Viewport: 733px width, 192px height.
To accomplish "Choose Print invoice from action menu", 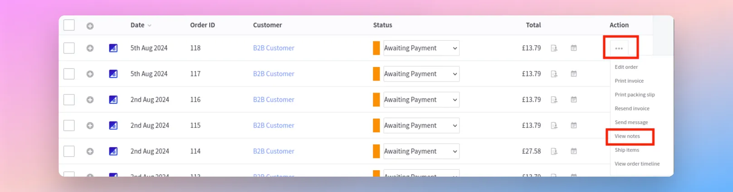I will point(629,81).
